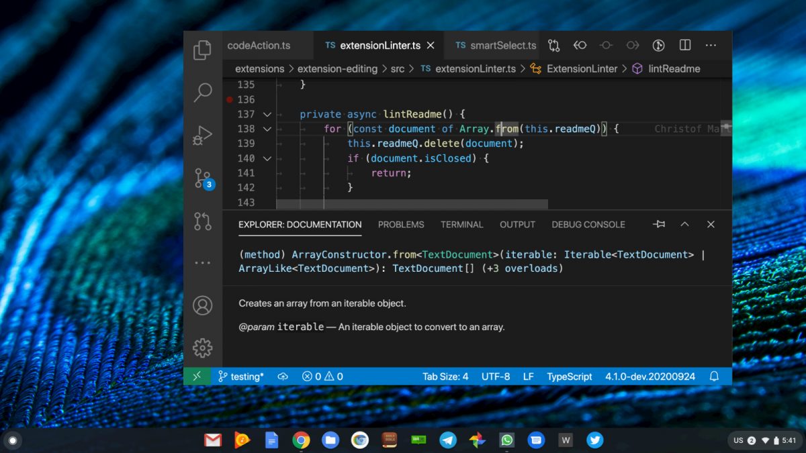Change LF end of line sequence
This screenshot has width=806, height=453.
pyautogui.click(x=529, y=376)
